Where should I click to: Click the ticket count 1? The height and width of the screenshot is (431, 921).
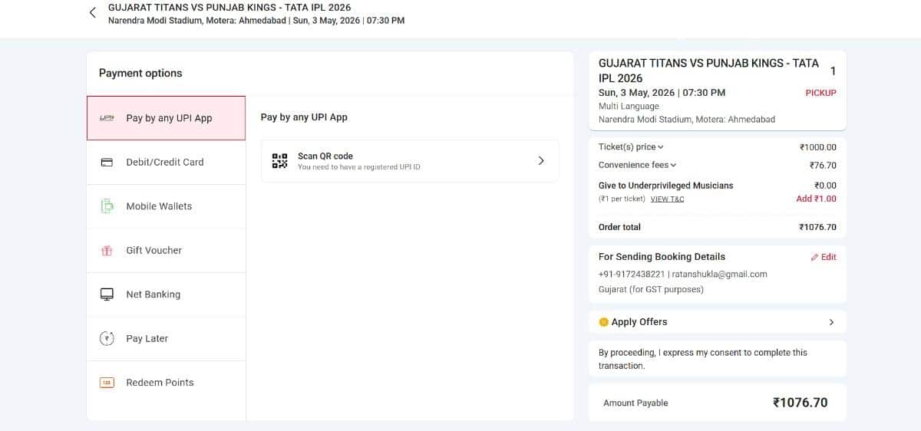coord(834,71)
